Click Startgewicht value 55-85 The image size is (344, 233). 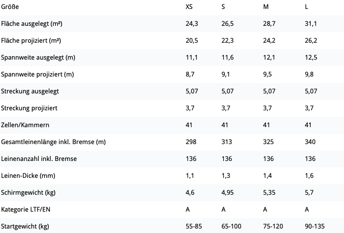pyautogui.click(x=194, y=226)
